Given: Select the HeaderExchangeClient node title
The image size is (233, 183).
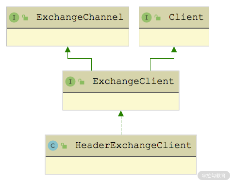Looking at the screenshot, I should click(133, 145).
